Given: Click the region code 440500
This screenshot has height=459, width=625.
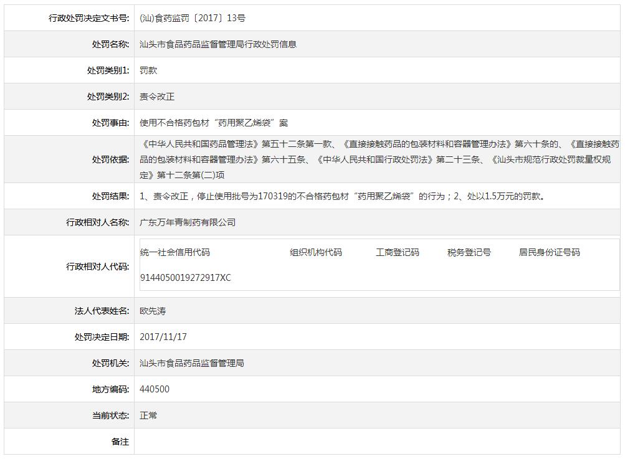Looking at the screenshot, I should pyautogui.click(x=155, y=389).
